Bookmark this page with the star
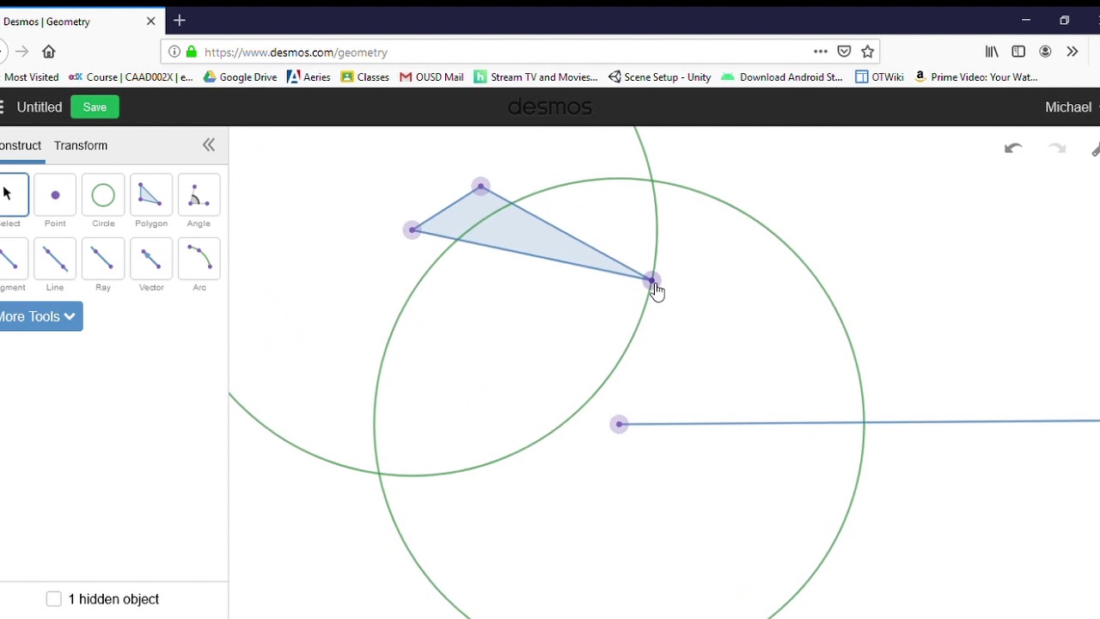The image size is (1100, 619). point(868,52)
